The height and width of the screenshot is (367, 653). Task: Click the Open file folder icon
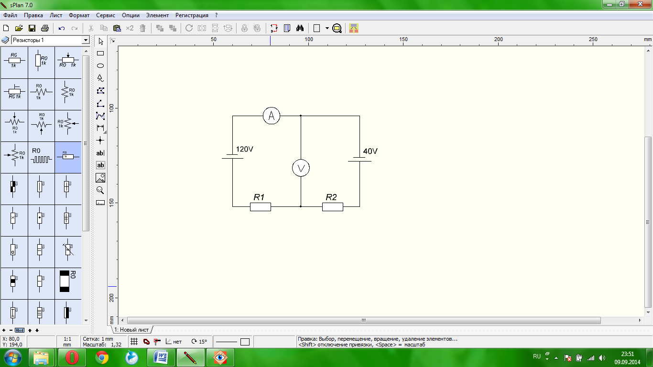coord(19,28)
